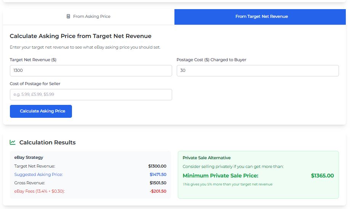350x209 pixels.
Task: Click the -$201.50 eBay fees amount
Action: (158, 191)
